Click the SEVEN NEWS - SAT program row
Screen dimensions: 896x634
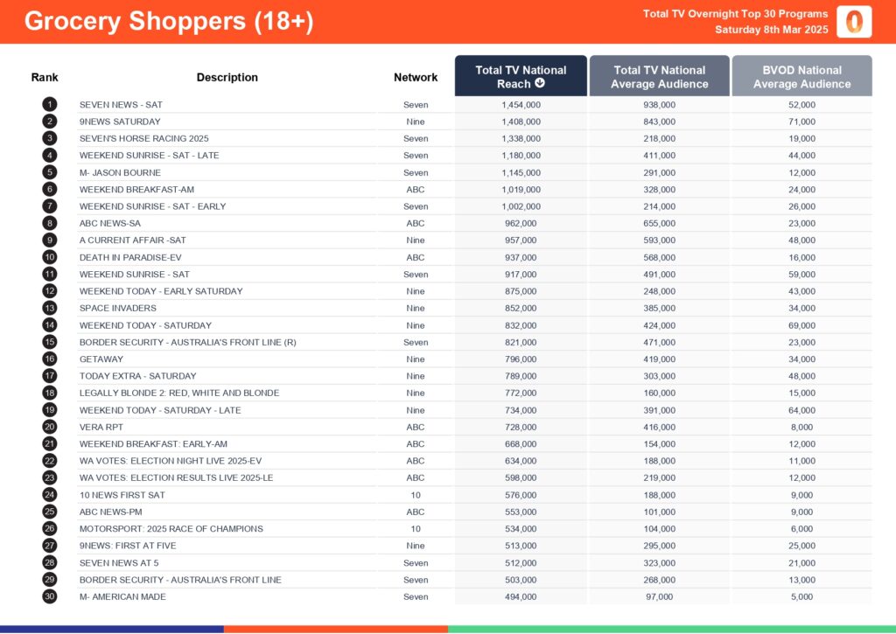(x=121, y=105)
